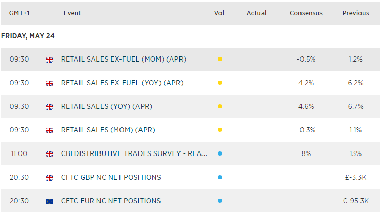Click the Friday, May 24 date heading
Screen dimensions: 381x213
[x=28, y=36]
